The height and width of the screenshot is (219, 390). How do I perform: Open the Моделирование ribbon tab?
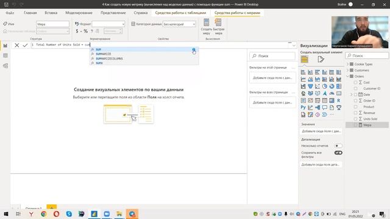coord(79,13)
